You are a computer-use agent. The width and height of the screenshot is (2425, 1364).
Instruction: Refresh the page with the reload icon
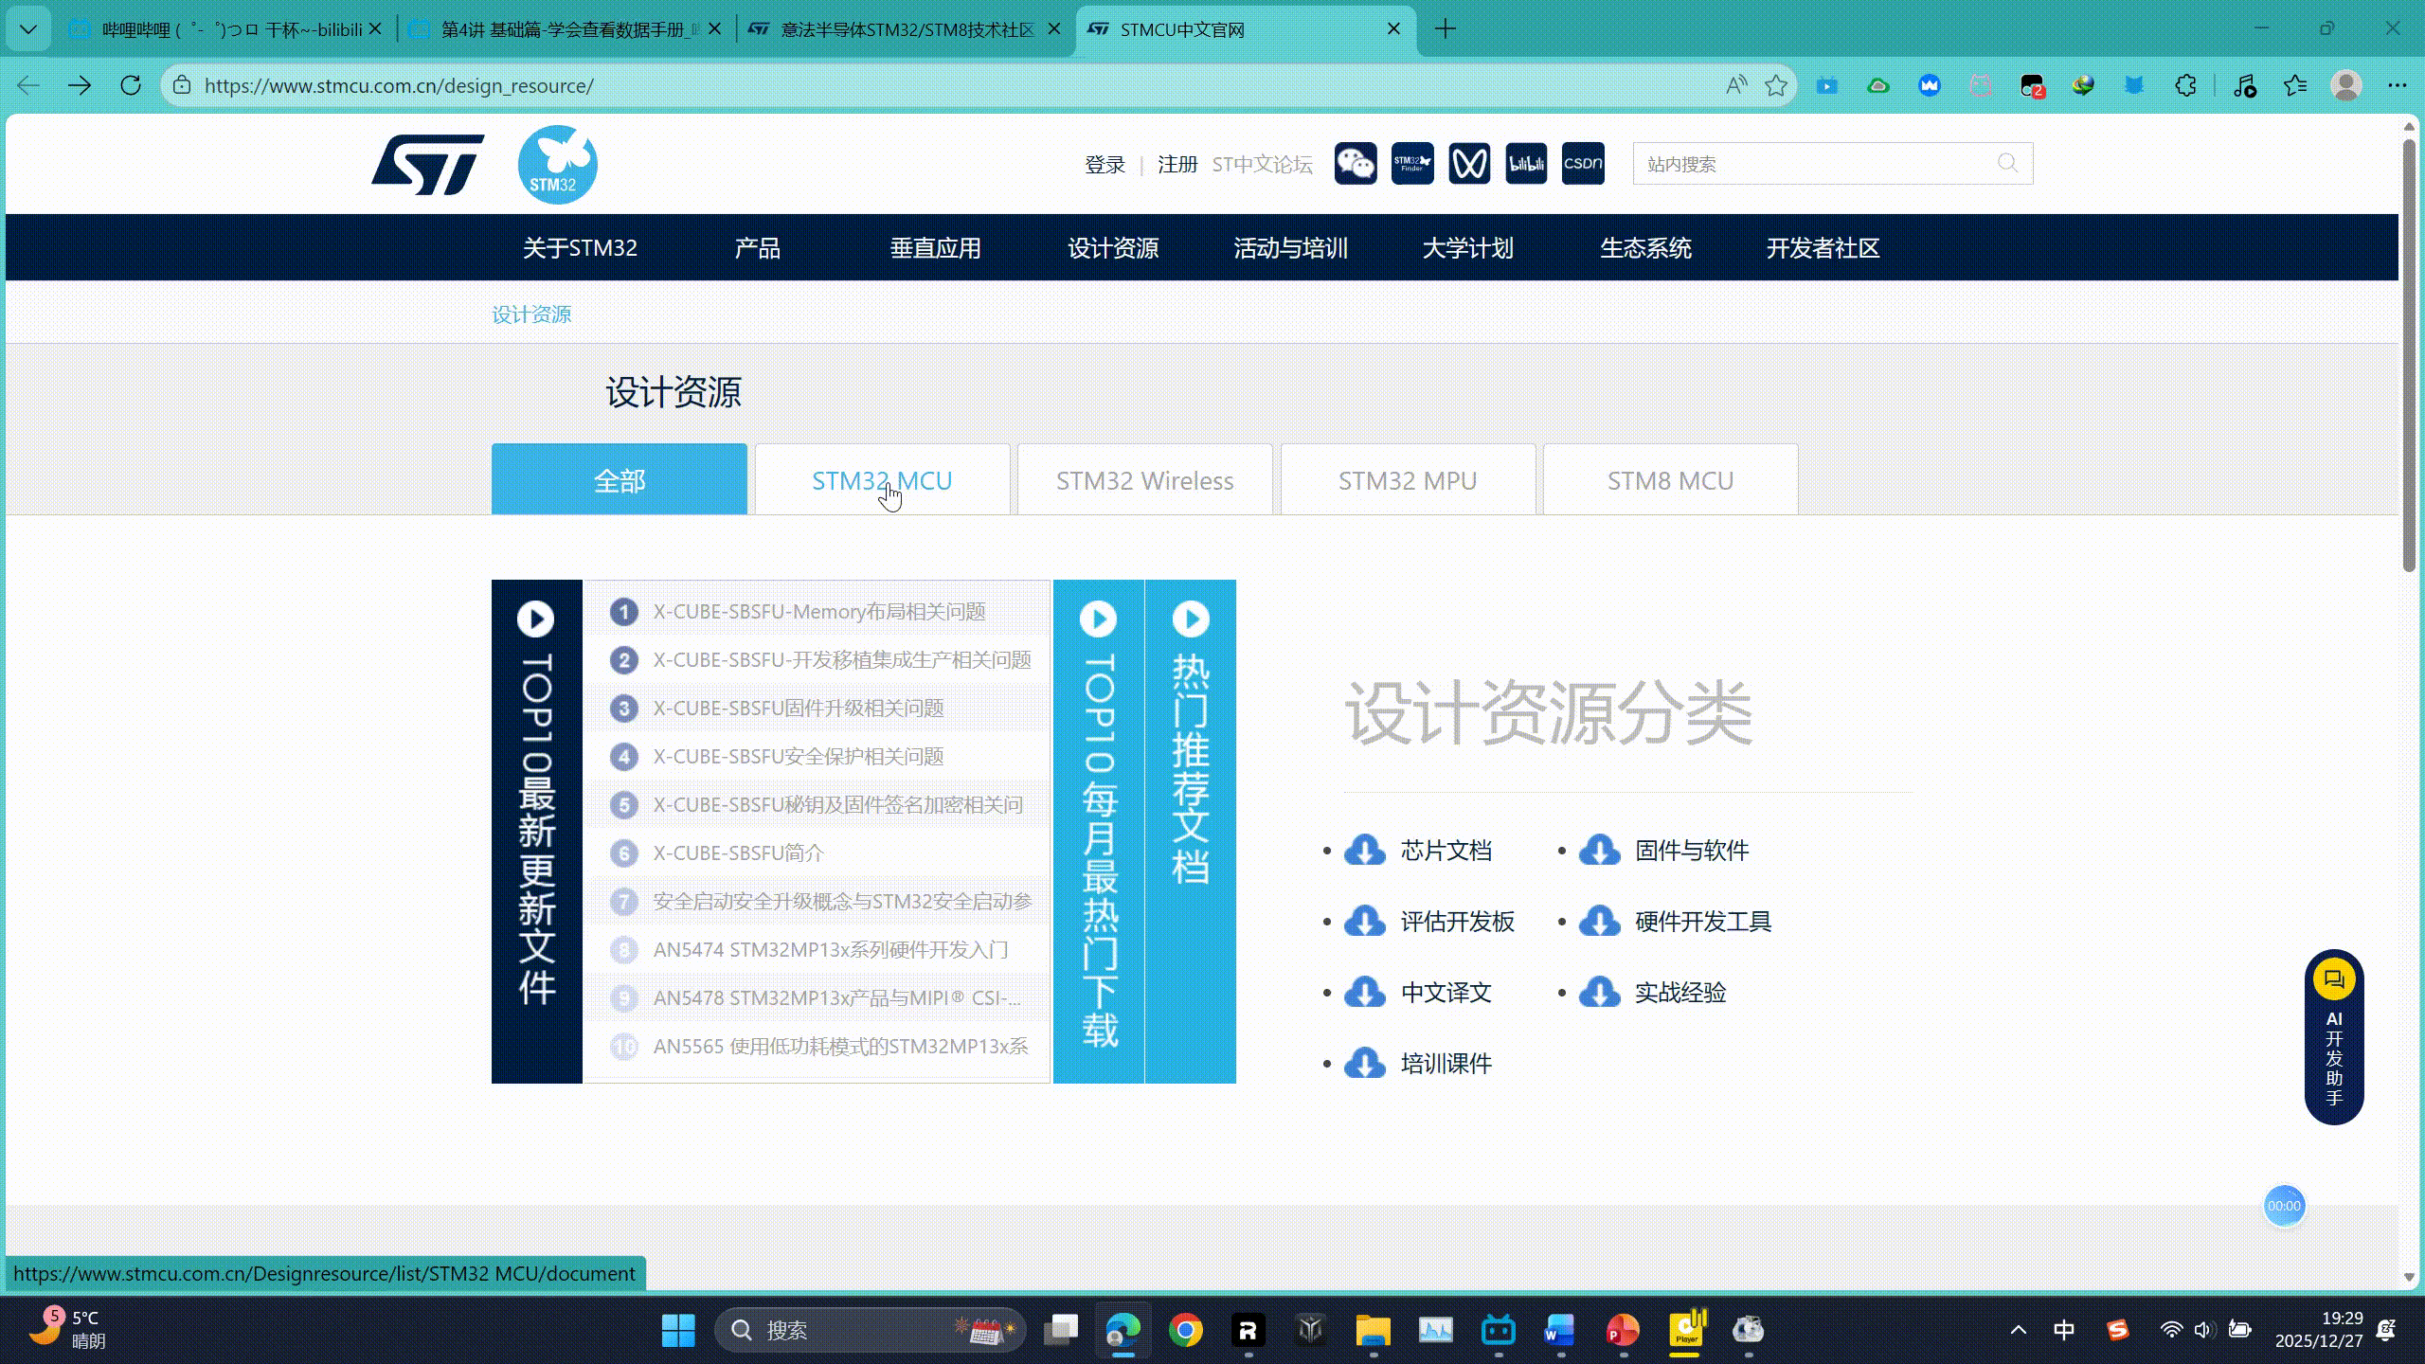tap(131, 85)
